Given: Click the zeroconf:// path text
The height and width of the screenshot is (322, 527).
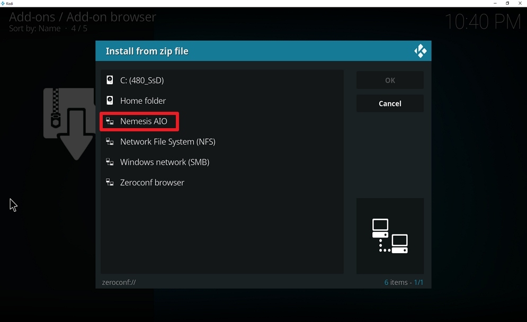Looking at the screenshot, I should coord(119,282).
